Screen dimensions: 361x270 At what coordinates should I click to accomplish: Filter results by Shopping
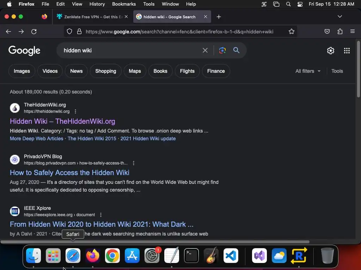point(106,71)
